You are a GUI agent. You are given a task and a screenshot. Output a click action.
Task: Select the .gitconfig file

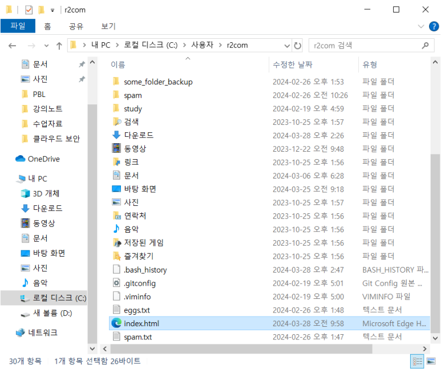140,283
